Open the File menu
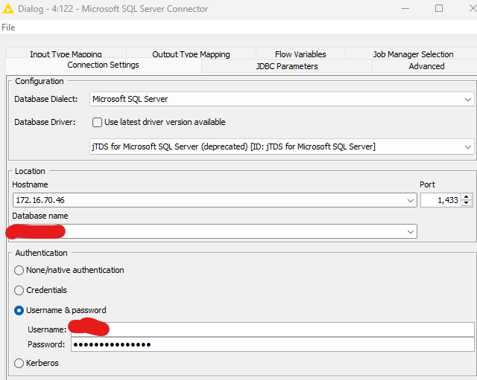 (x=8, y=28)
